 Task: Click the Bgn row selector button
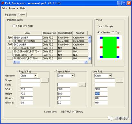coord(10,38)
